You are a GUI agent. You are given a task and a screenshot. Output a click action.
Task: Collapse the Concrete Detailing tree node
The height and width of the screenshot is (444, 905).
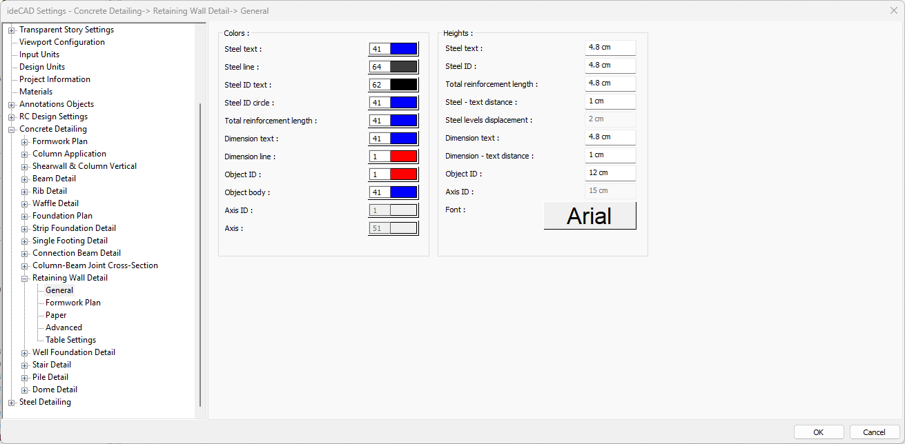[x=11, y=130]
